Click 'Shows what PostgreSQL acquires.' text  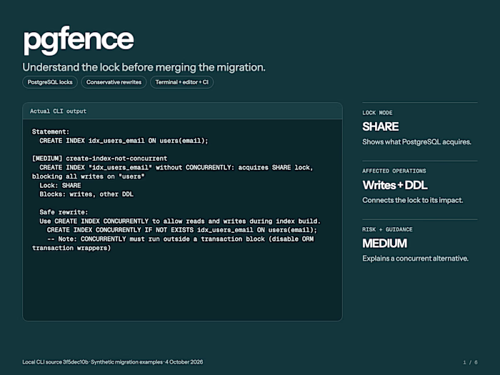[x=416, y=142]
